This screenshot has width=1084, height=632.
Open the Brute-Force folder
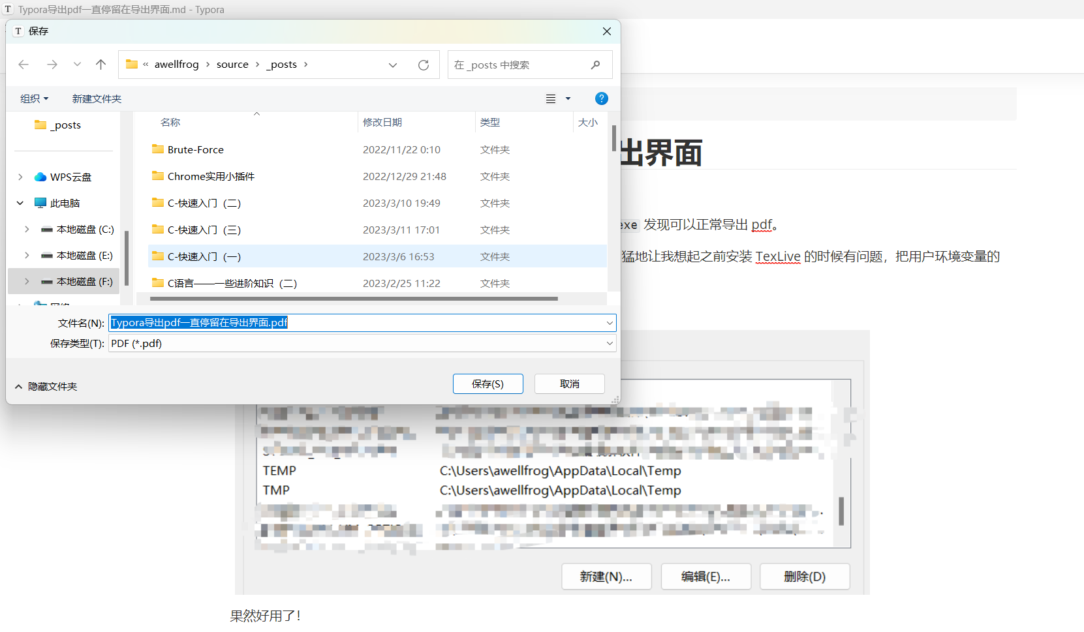pos(195,150)
